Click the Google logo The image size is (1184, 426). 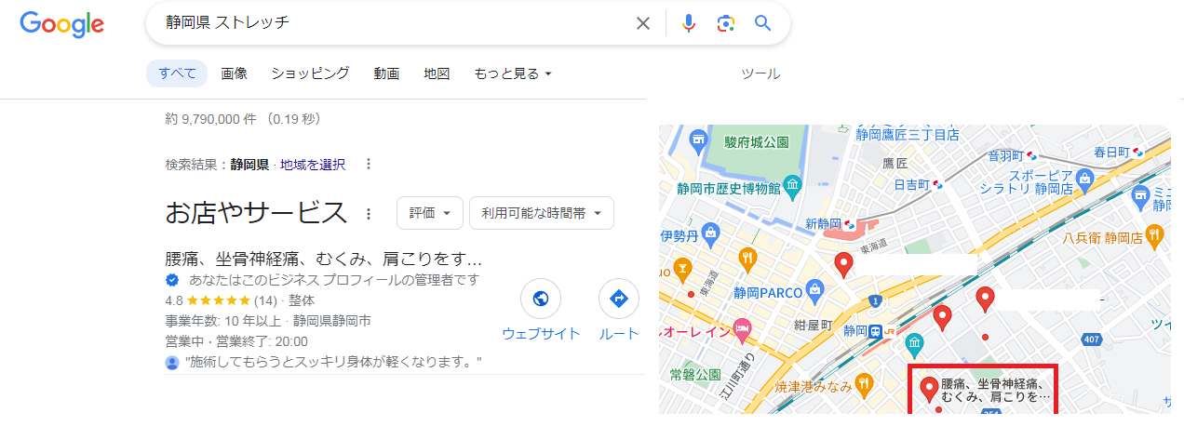click(61, 24)
